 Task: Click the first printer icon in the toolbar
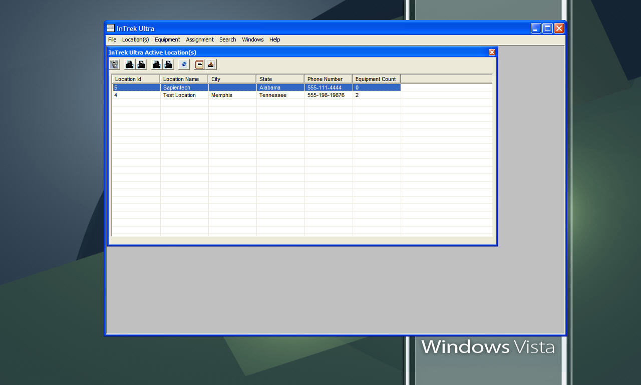tap(130, 64)
